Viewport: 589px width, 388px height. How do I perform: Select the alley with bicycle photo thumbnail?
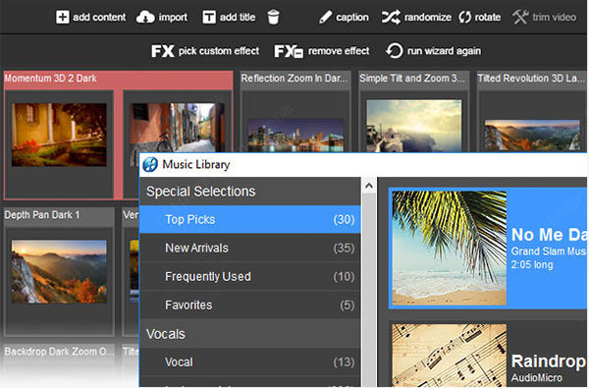178,128
